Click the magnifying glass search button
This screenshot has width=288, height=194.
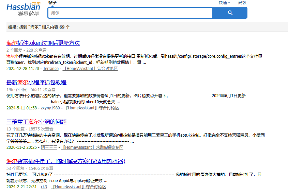click(230, 13)
